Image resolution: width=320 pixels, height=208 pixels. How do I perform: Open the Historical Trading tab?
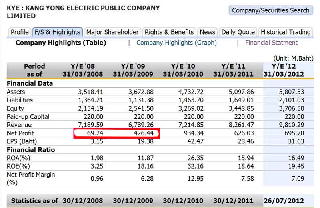(x=286, y=32)
